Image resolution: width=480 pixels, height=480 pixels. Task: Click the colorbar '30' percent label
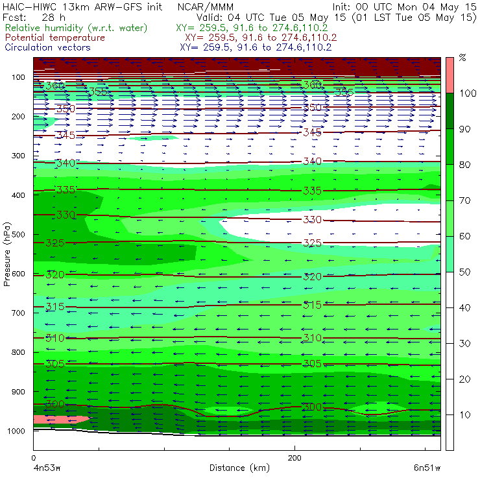[464, 344]
